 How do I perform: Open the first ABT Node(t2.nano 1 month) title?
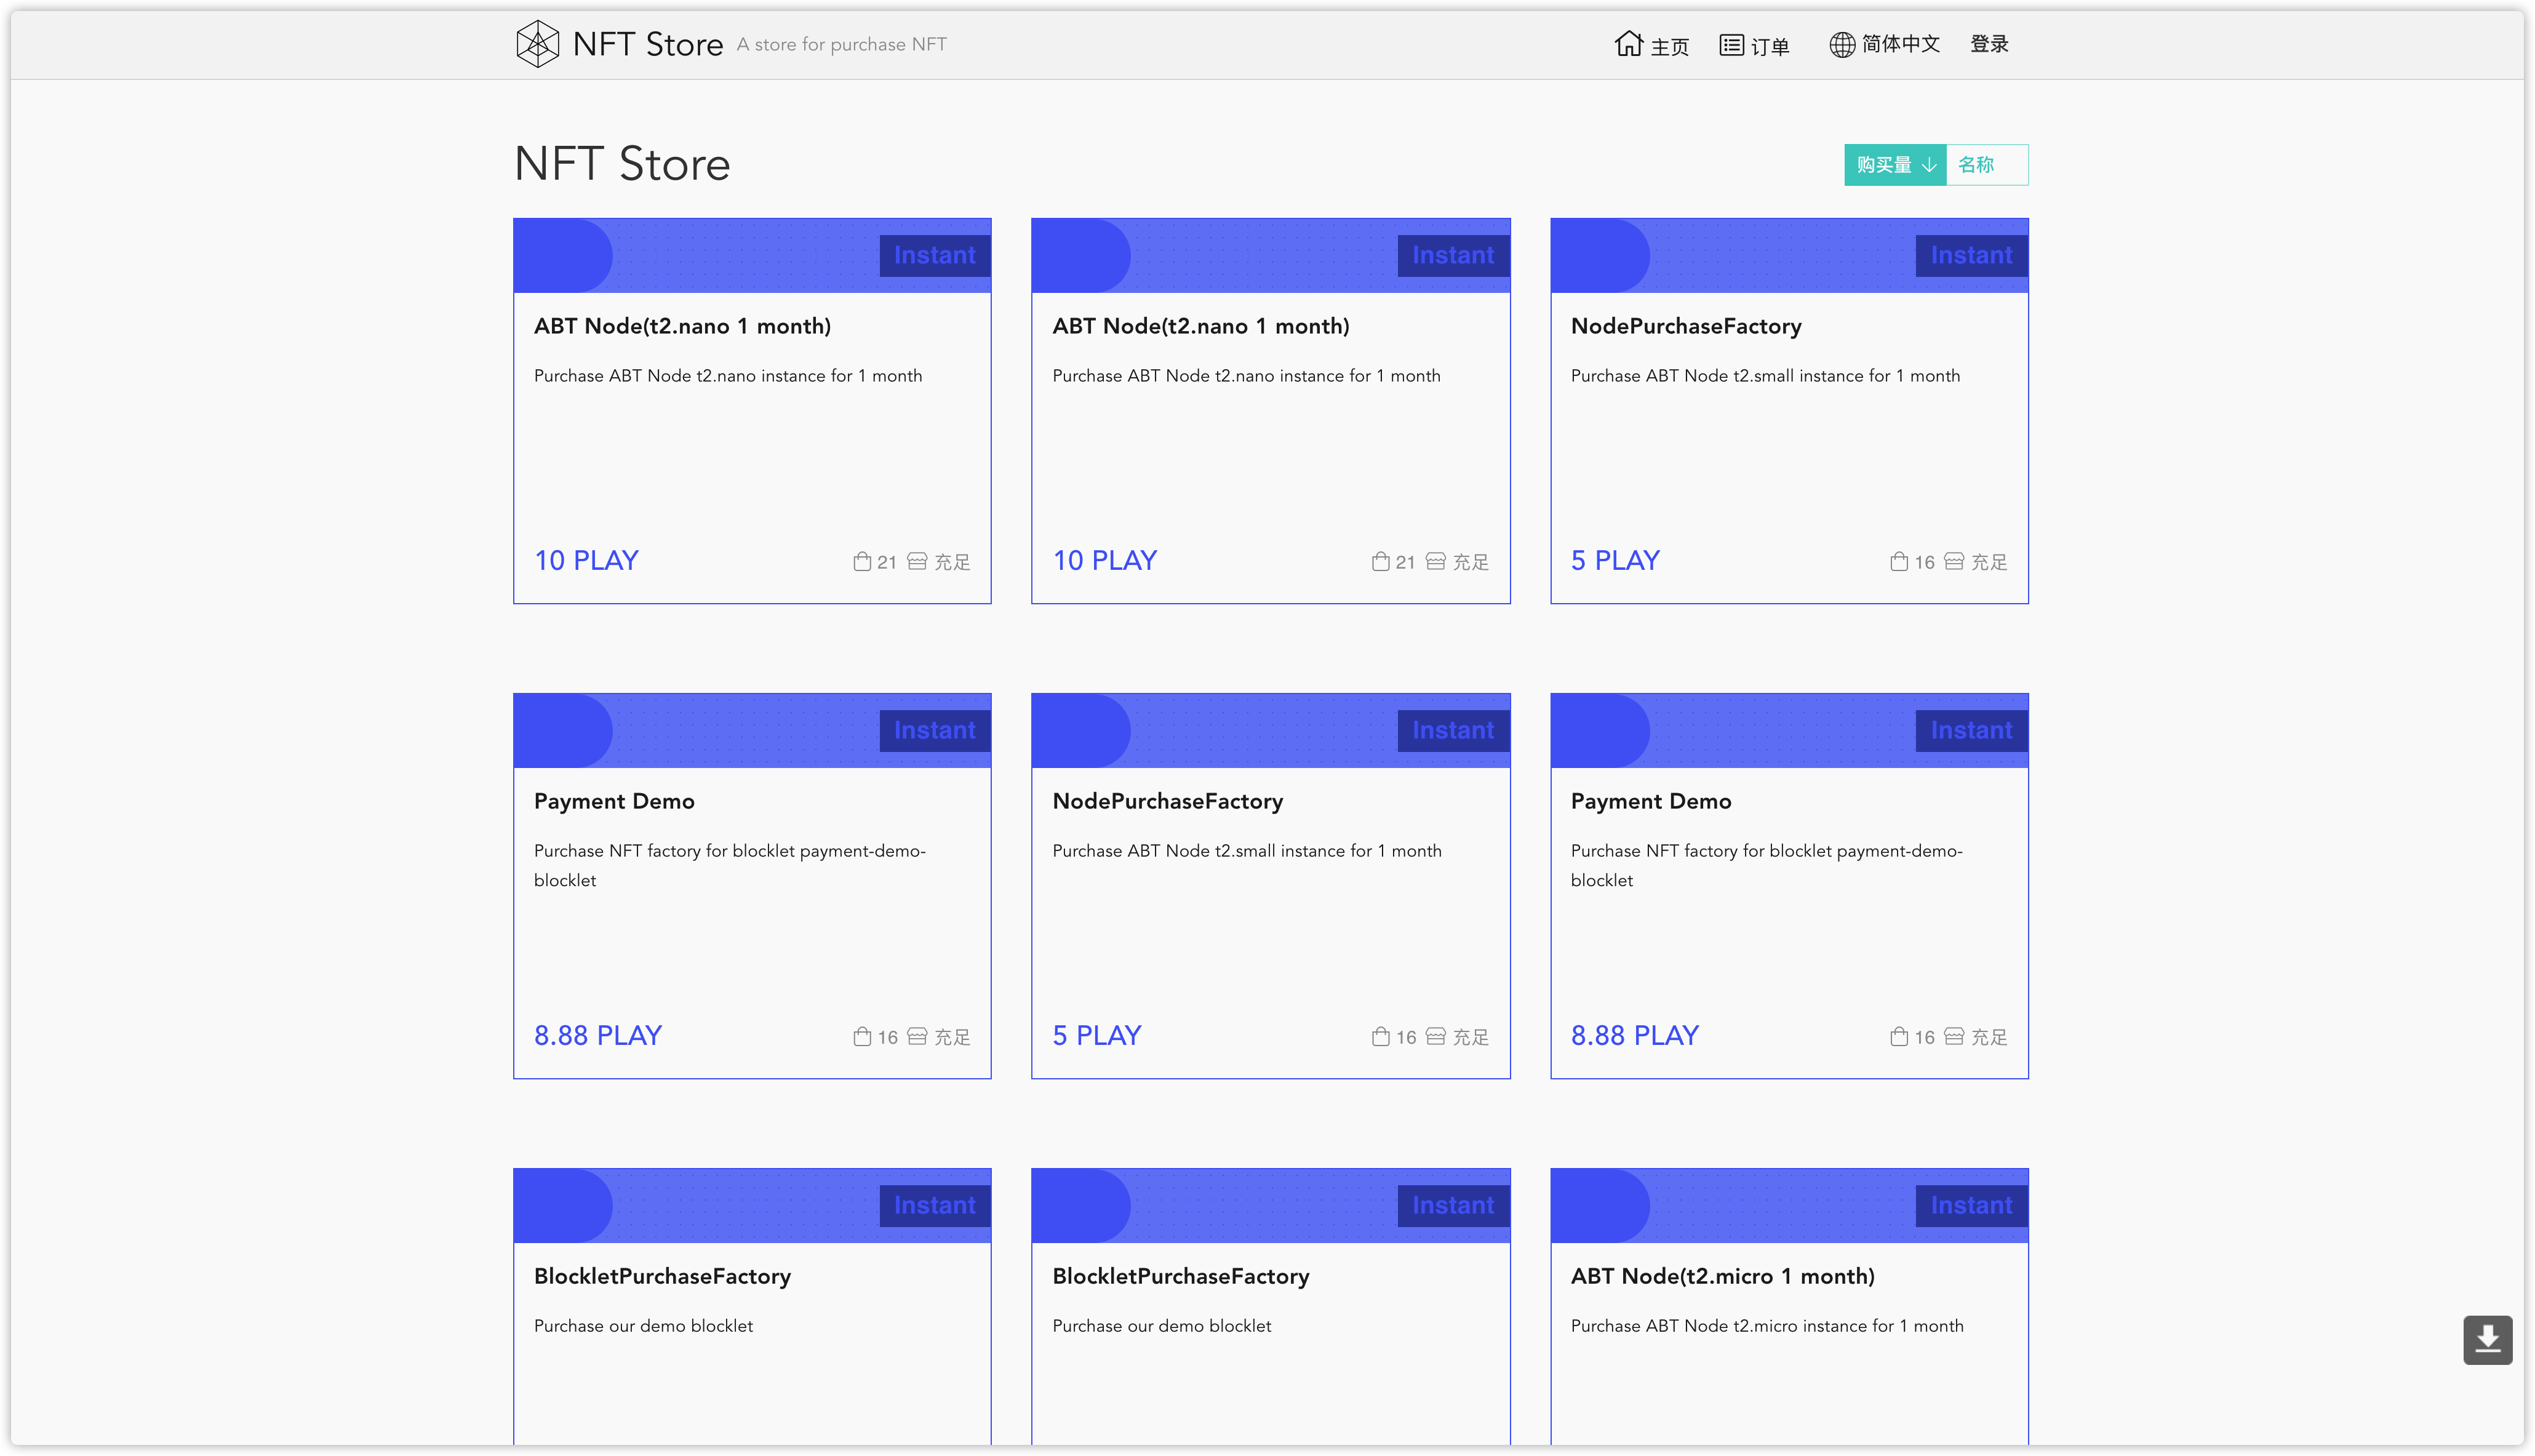(x=682, y=326)
